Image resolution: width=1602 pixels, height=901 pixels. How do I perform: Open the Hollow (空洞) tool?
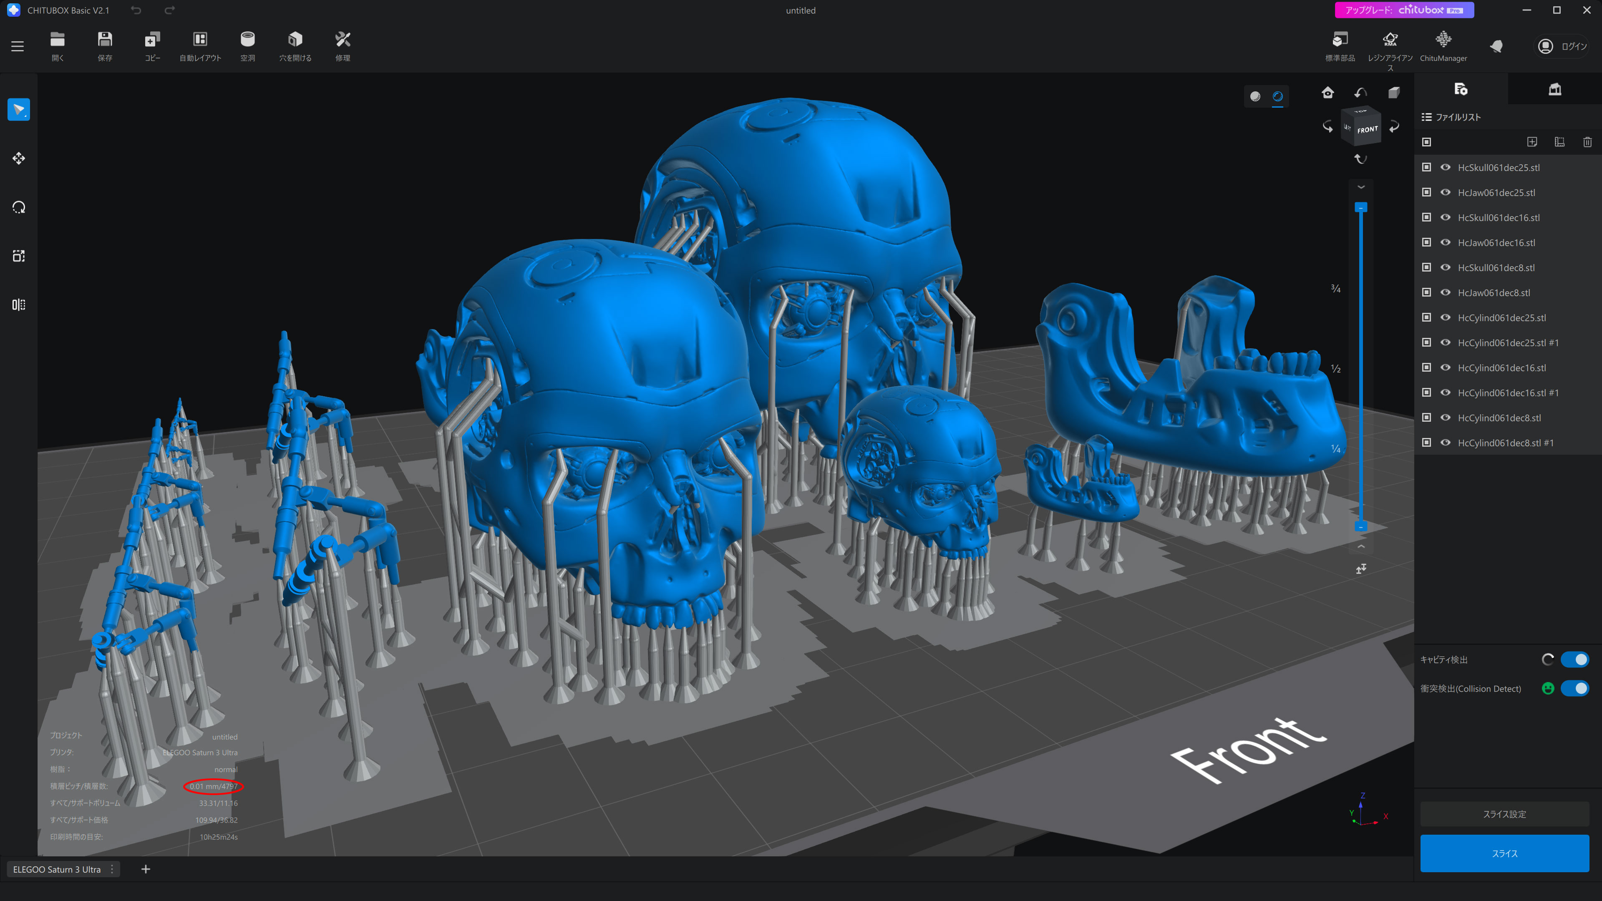click(247, 46)
